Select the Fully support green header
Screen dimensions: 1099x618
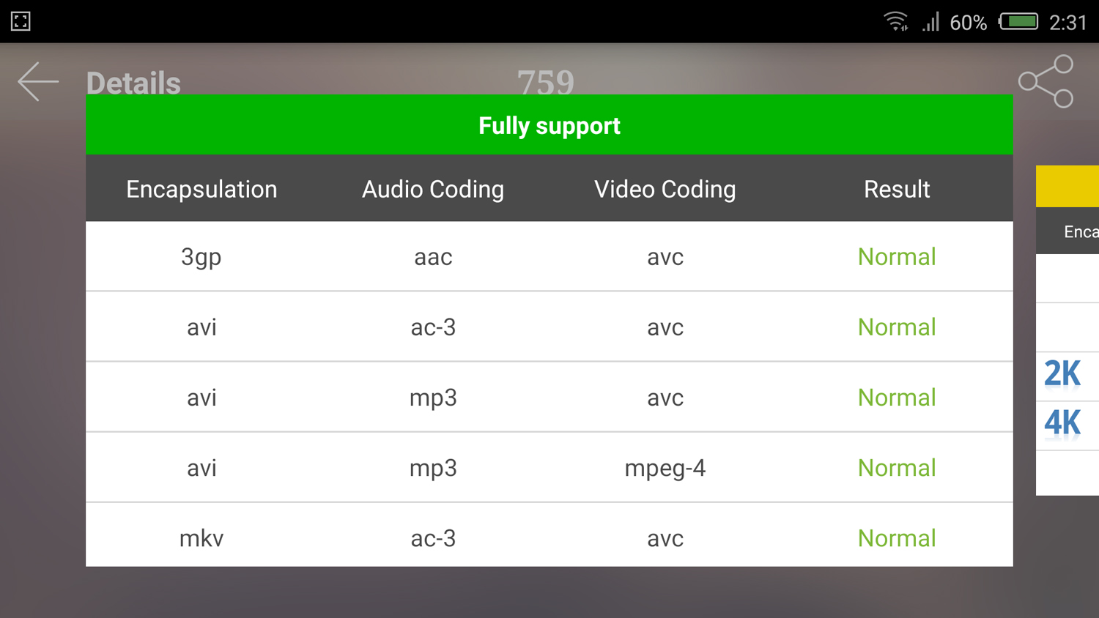pyautogui.click(x=549, y=125)
